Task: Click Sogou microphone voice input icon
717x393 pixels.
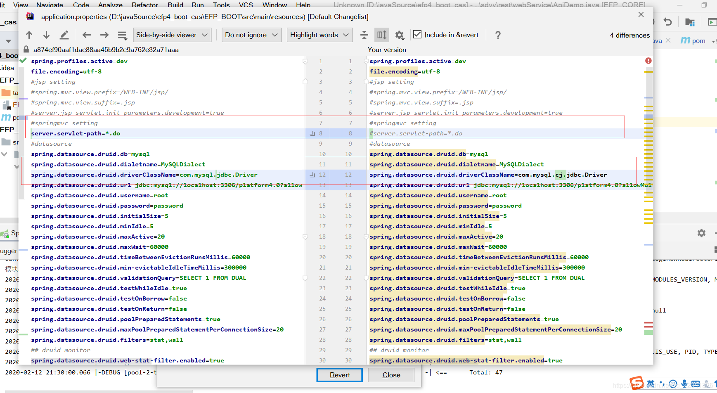Action: (684, 384)
